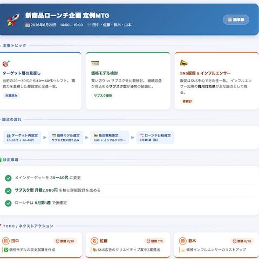Screen dimensions: 259x259
Task: Click the 期限 6/30 deadline badge
Action: (x=65, y=241)
